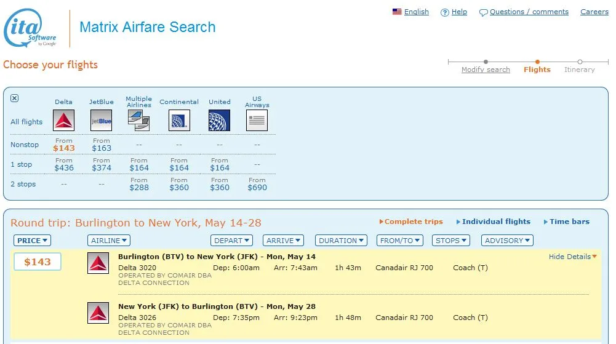Open the PRICE sort dropdown
616x344 pixels.
click(32, 241)
